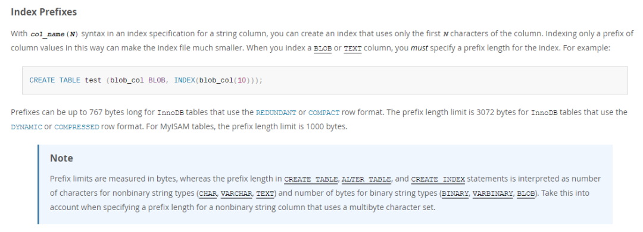
Task: Open the CREATE INDEX statement link
Action: click(438, 179)
